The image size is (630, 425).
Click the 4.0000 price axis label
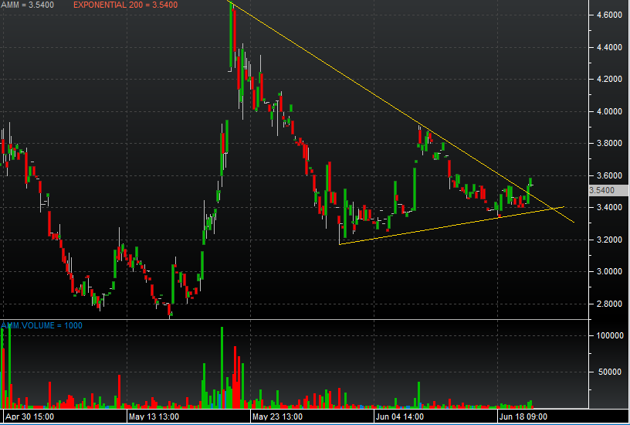606,111
